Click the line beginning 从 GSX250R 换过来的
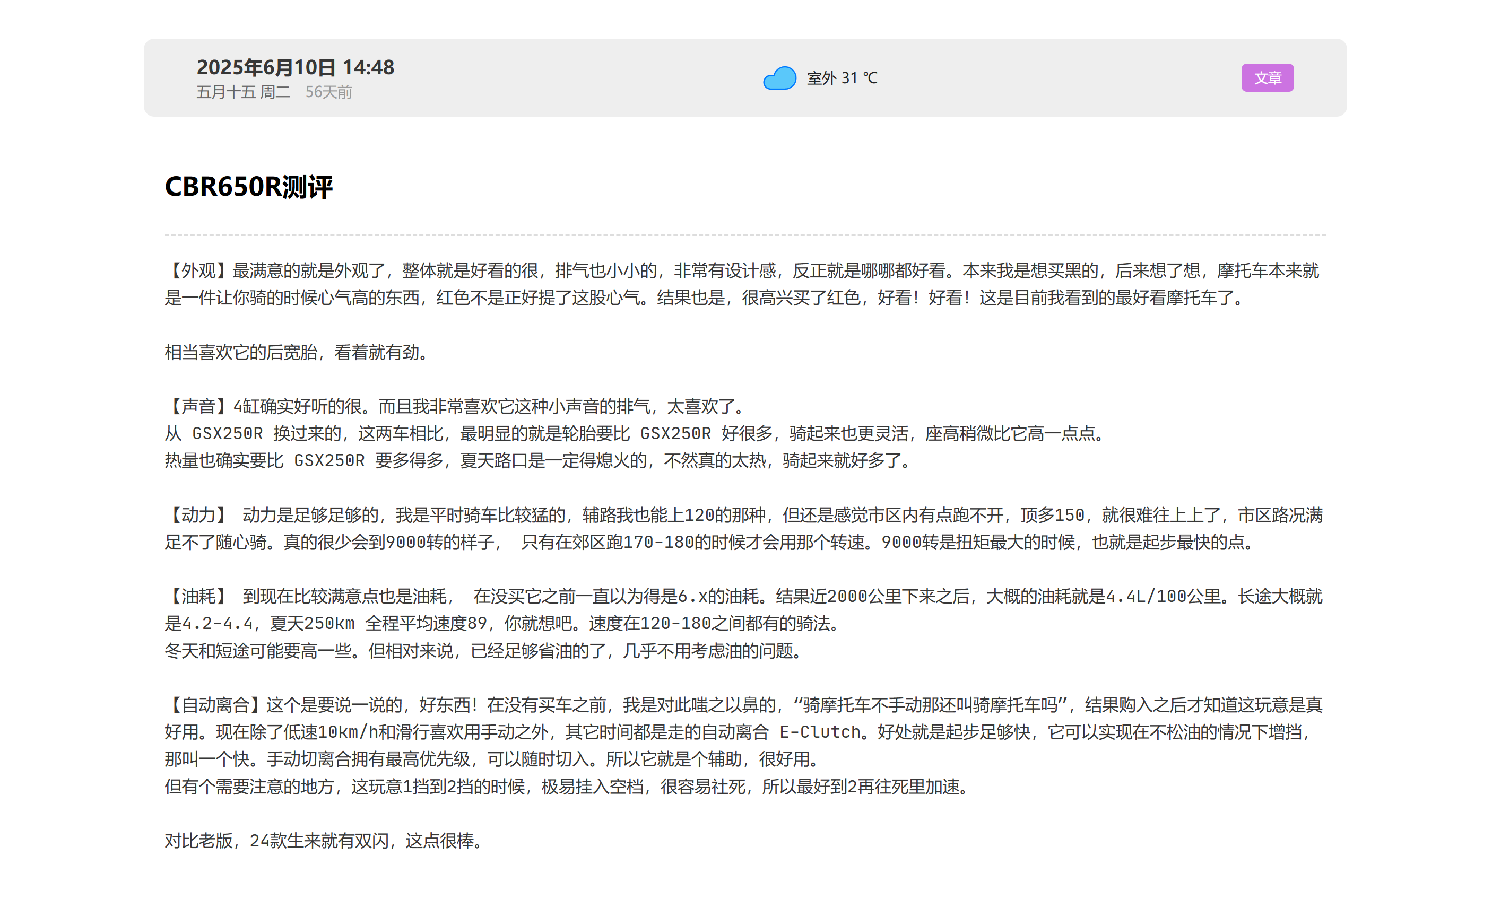1492x917 pixels. point(635,433)
